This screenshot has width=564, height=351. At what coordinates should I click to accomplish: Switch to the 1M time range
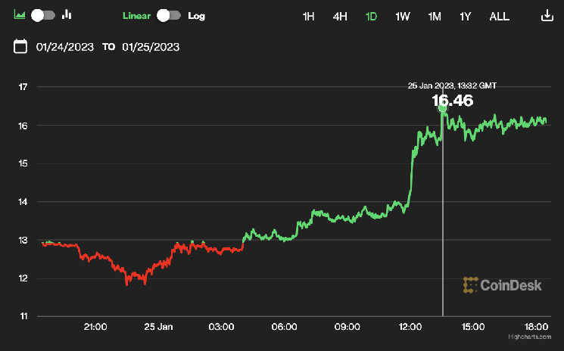coord(435,16)
